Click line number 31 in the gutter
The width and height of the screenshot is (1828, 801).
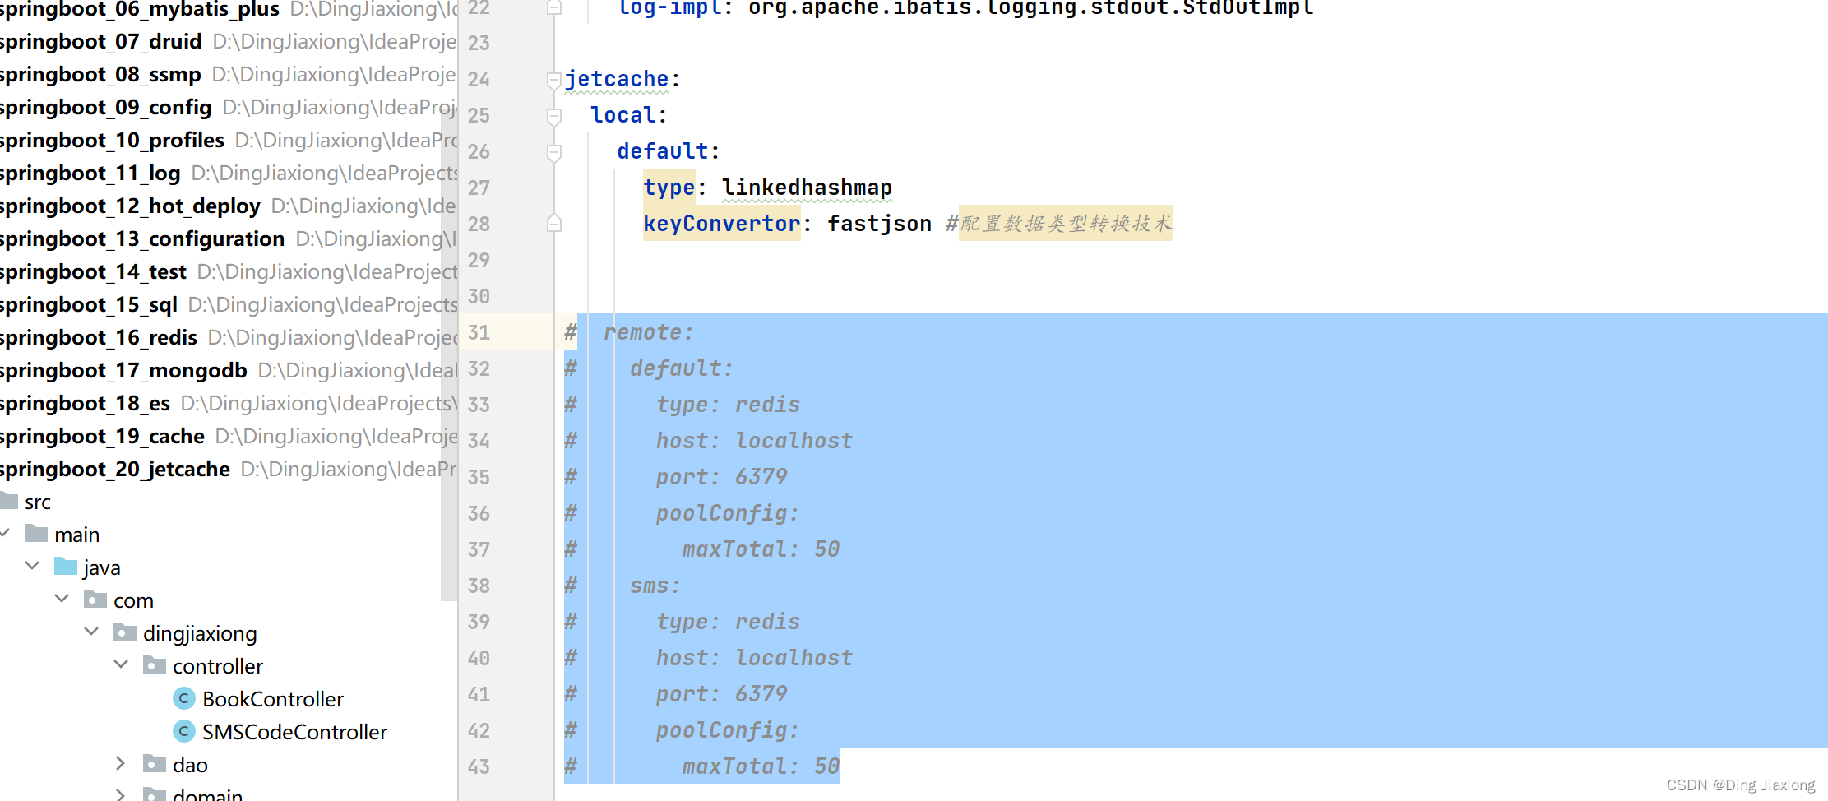click(x=479, y=332)
